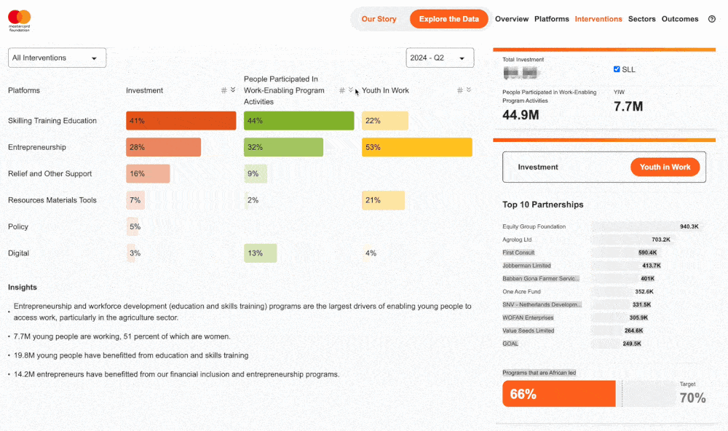Screen dimensions: 728x431
Task: Click the 66% African-led programs progress bar
Action: click(558, 393)
